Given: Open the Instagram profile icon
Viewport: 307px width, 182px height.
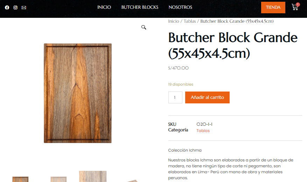Looking at the screenshot, I should click(15, 8).
